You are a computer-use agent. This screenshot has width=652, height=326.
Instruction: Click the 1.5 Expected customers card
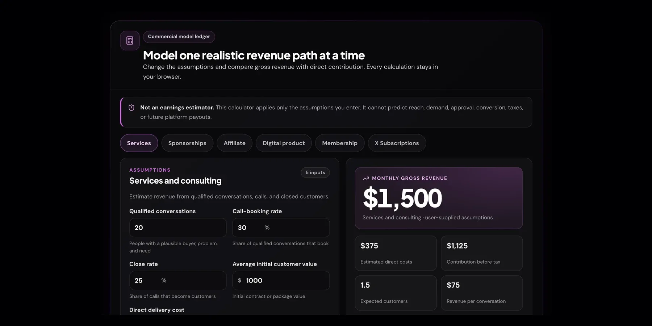pyautogui.click(x=396, y=293)
